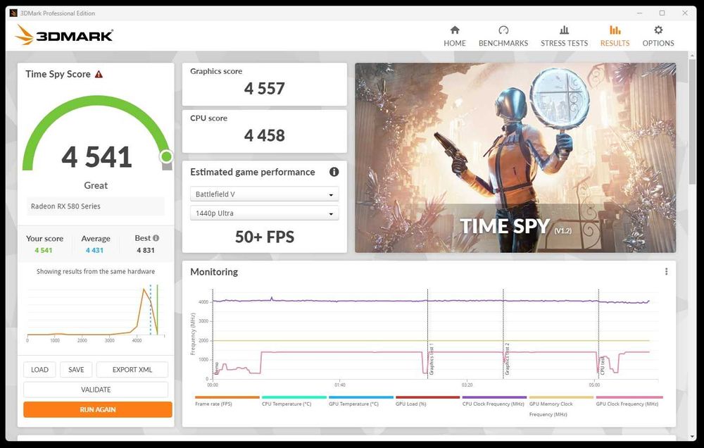Click the Monitoring heading
The height and width of the screenshot is (448, 704).
point(214,272)
